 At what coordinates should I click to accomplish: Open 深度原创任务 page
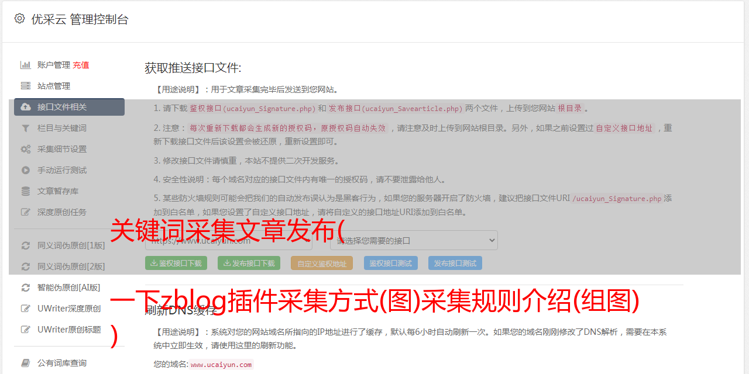pyautogui.click(x=62, y=212)
